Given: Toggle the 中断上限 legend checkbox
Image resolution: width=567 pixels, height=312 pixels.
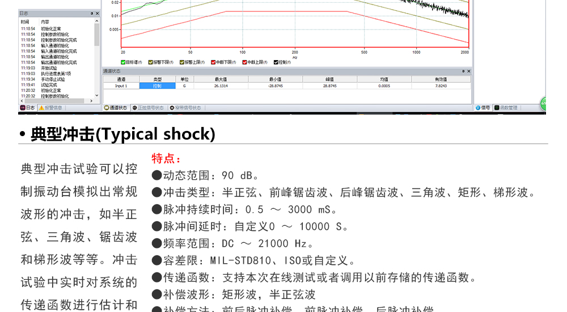Looking at the screenshot, I should coord(245,62).
